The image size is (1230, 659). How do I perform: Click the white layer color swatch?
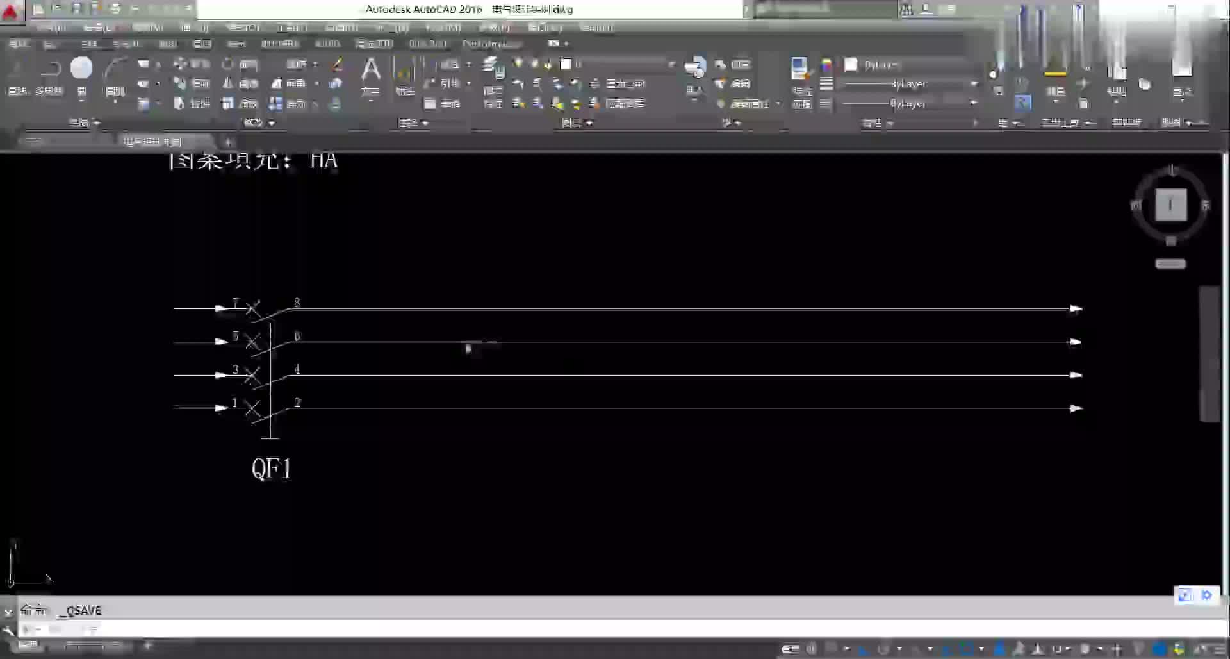point(566,63)
